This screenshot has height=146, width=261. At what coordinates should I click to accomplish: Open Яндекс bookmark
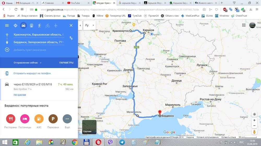click(x=9, y=16)
